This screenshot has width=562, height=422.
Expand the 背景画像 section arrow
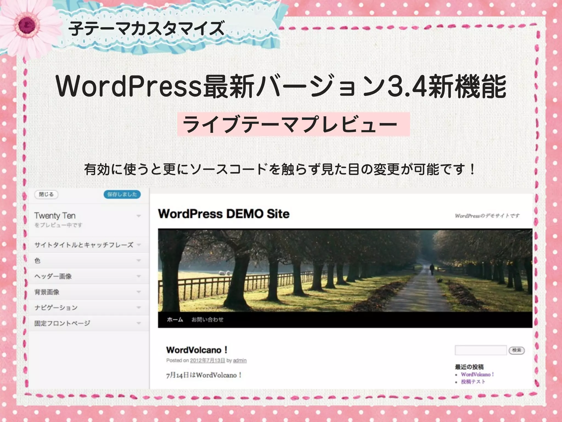pos(139,292)
